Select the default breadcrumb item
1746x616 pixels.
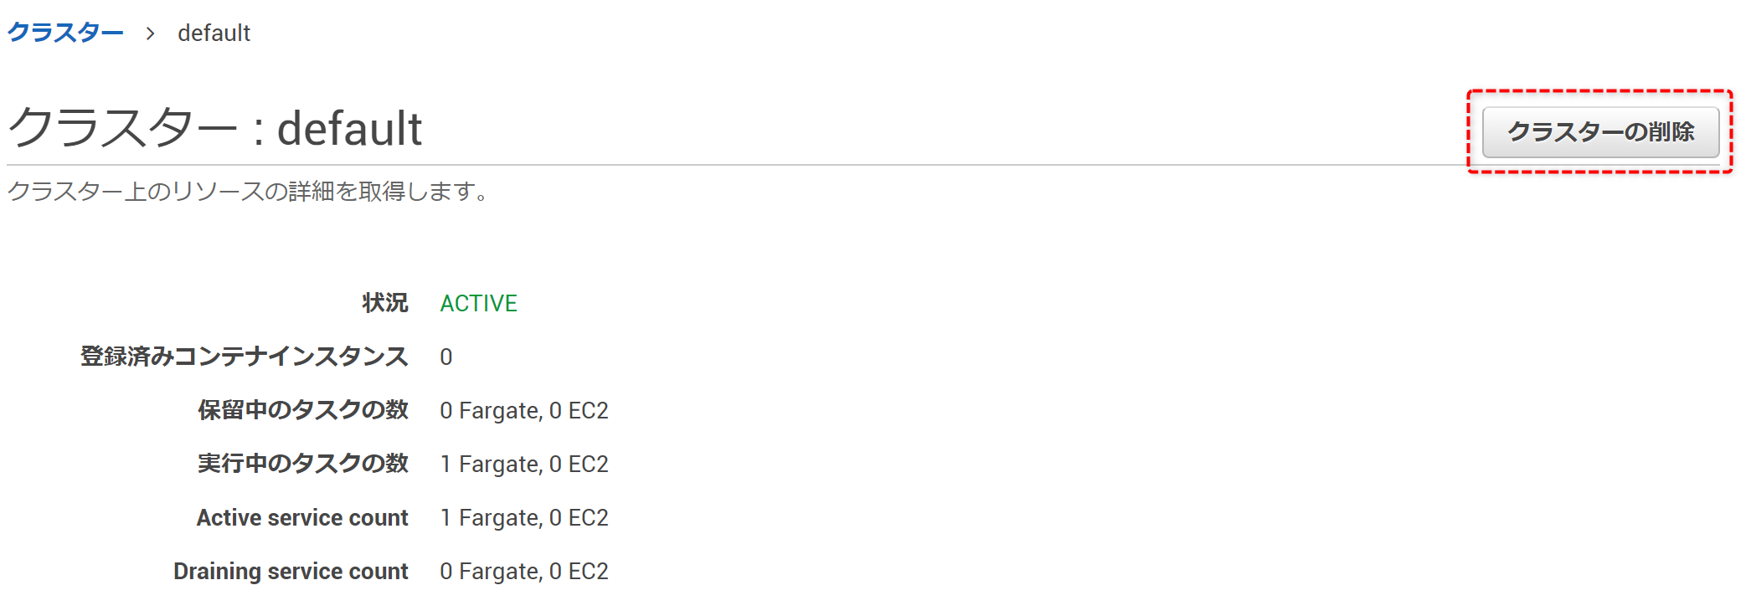pos(214,33)
